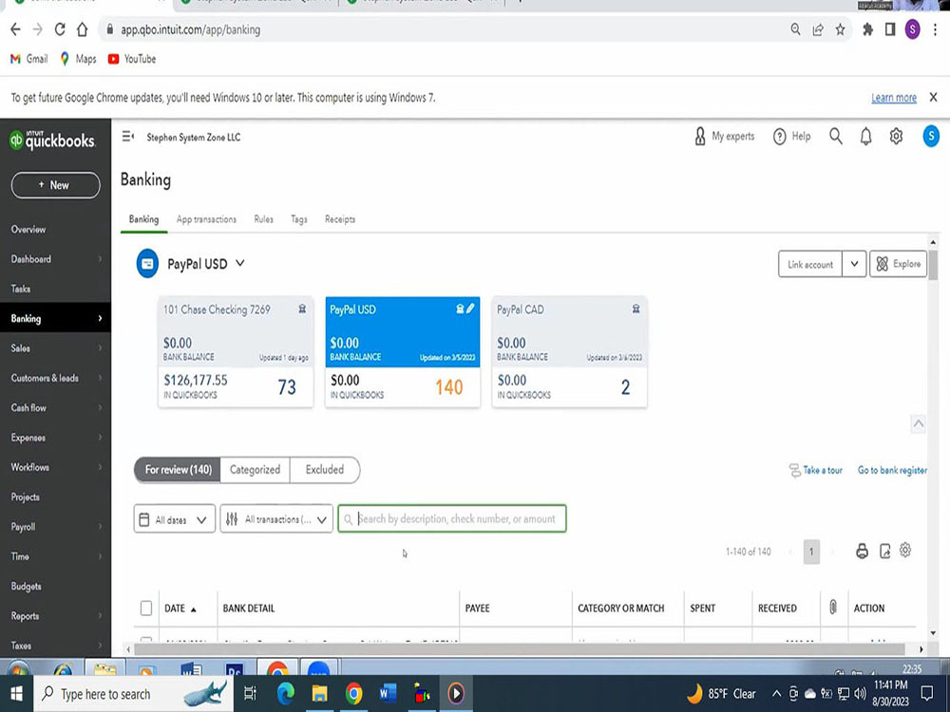Screen dimensions: 950x712
Task: Open the QuickBooks settings gear icon
Action: coord(895,136)
